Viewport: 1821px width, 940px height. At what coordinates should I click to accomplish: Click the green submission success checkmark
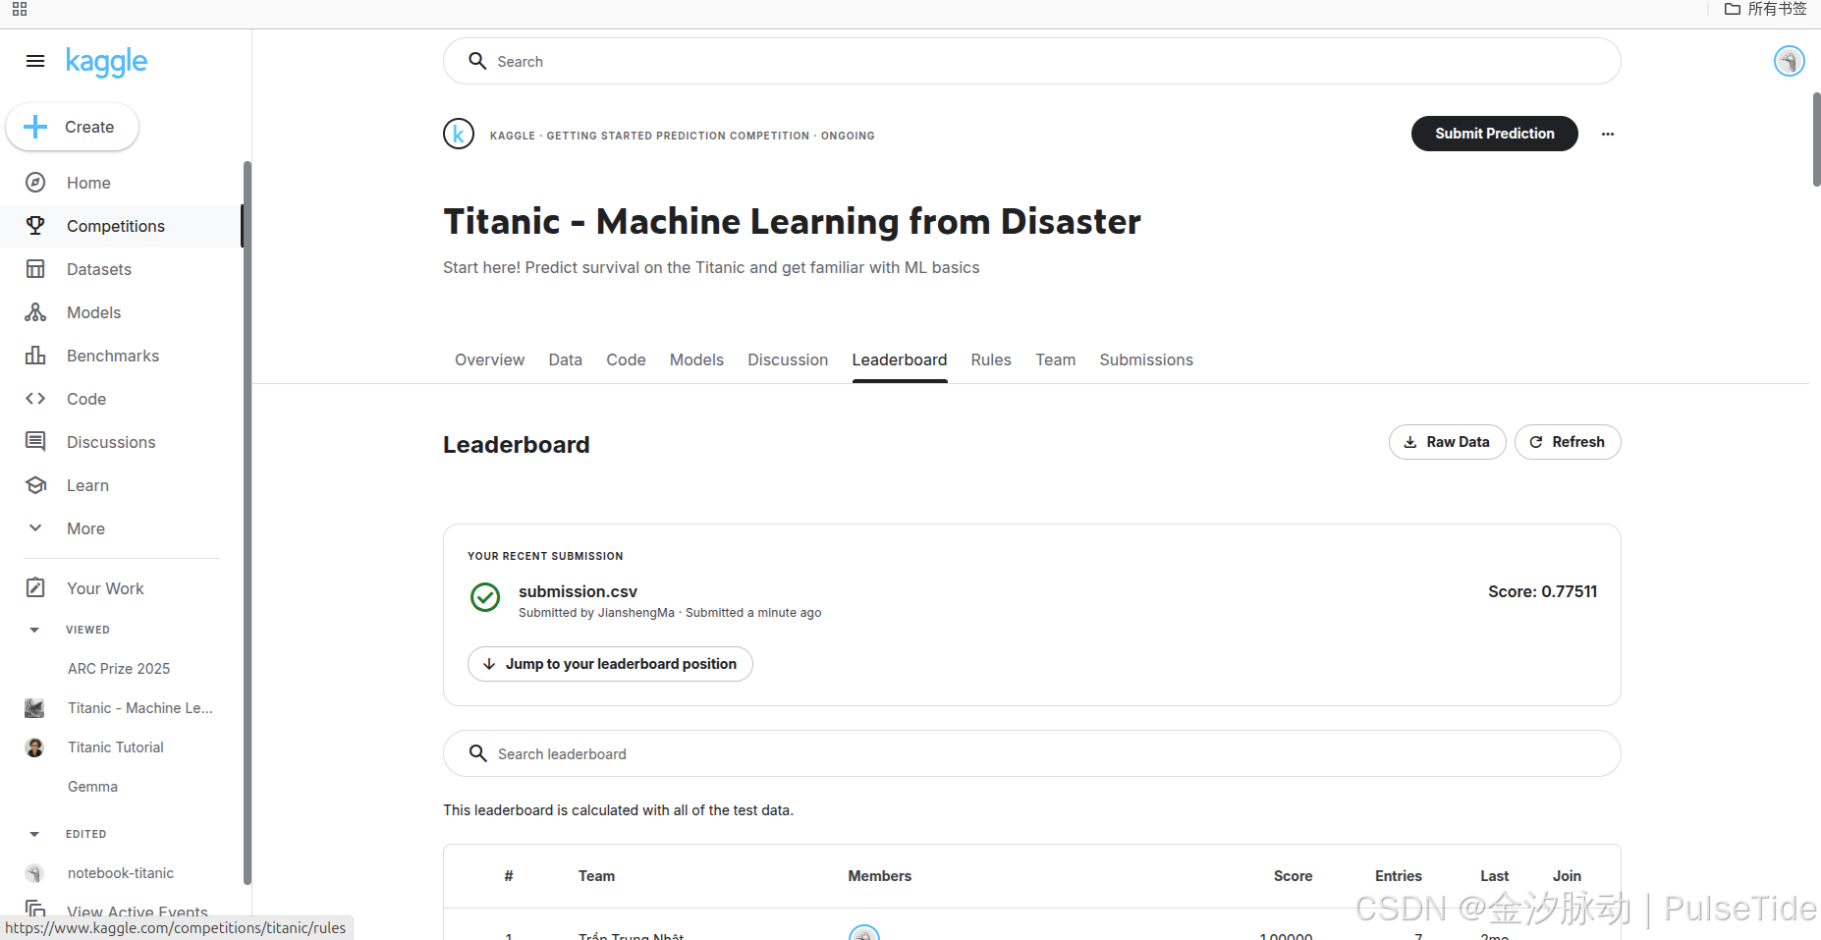[485, 597]
